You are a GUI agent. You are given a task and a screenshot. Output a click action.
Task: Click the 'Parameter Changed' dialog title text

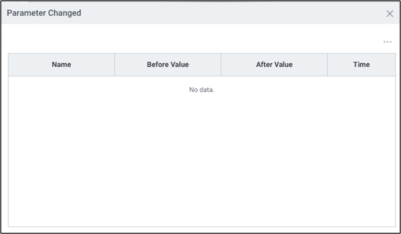coord(44,13)
